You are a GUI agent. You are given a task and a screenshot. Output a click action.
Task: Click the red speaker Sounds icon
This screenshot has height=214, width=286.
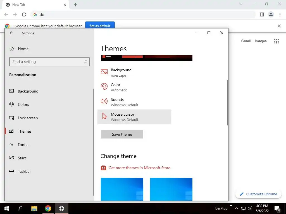[104, 101]
